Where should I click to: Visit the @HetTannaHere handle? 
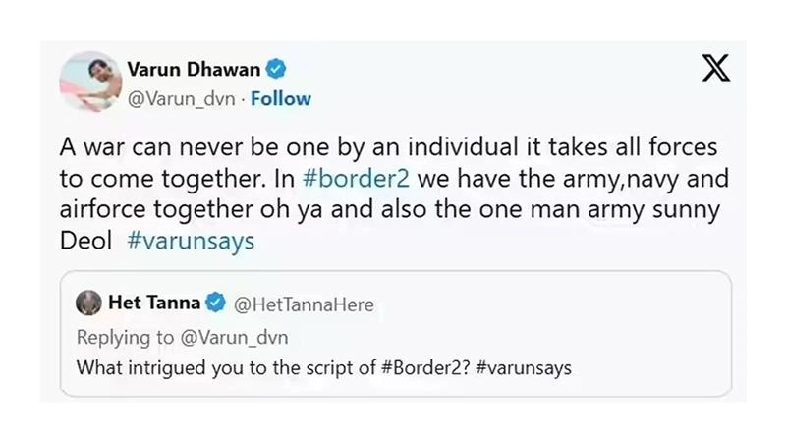coord(304,304)
